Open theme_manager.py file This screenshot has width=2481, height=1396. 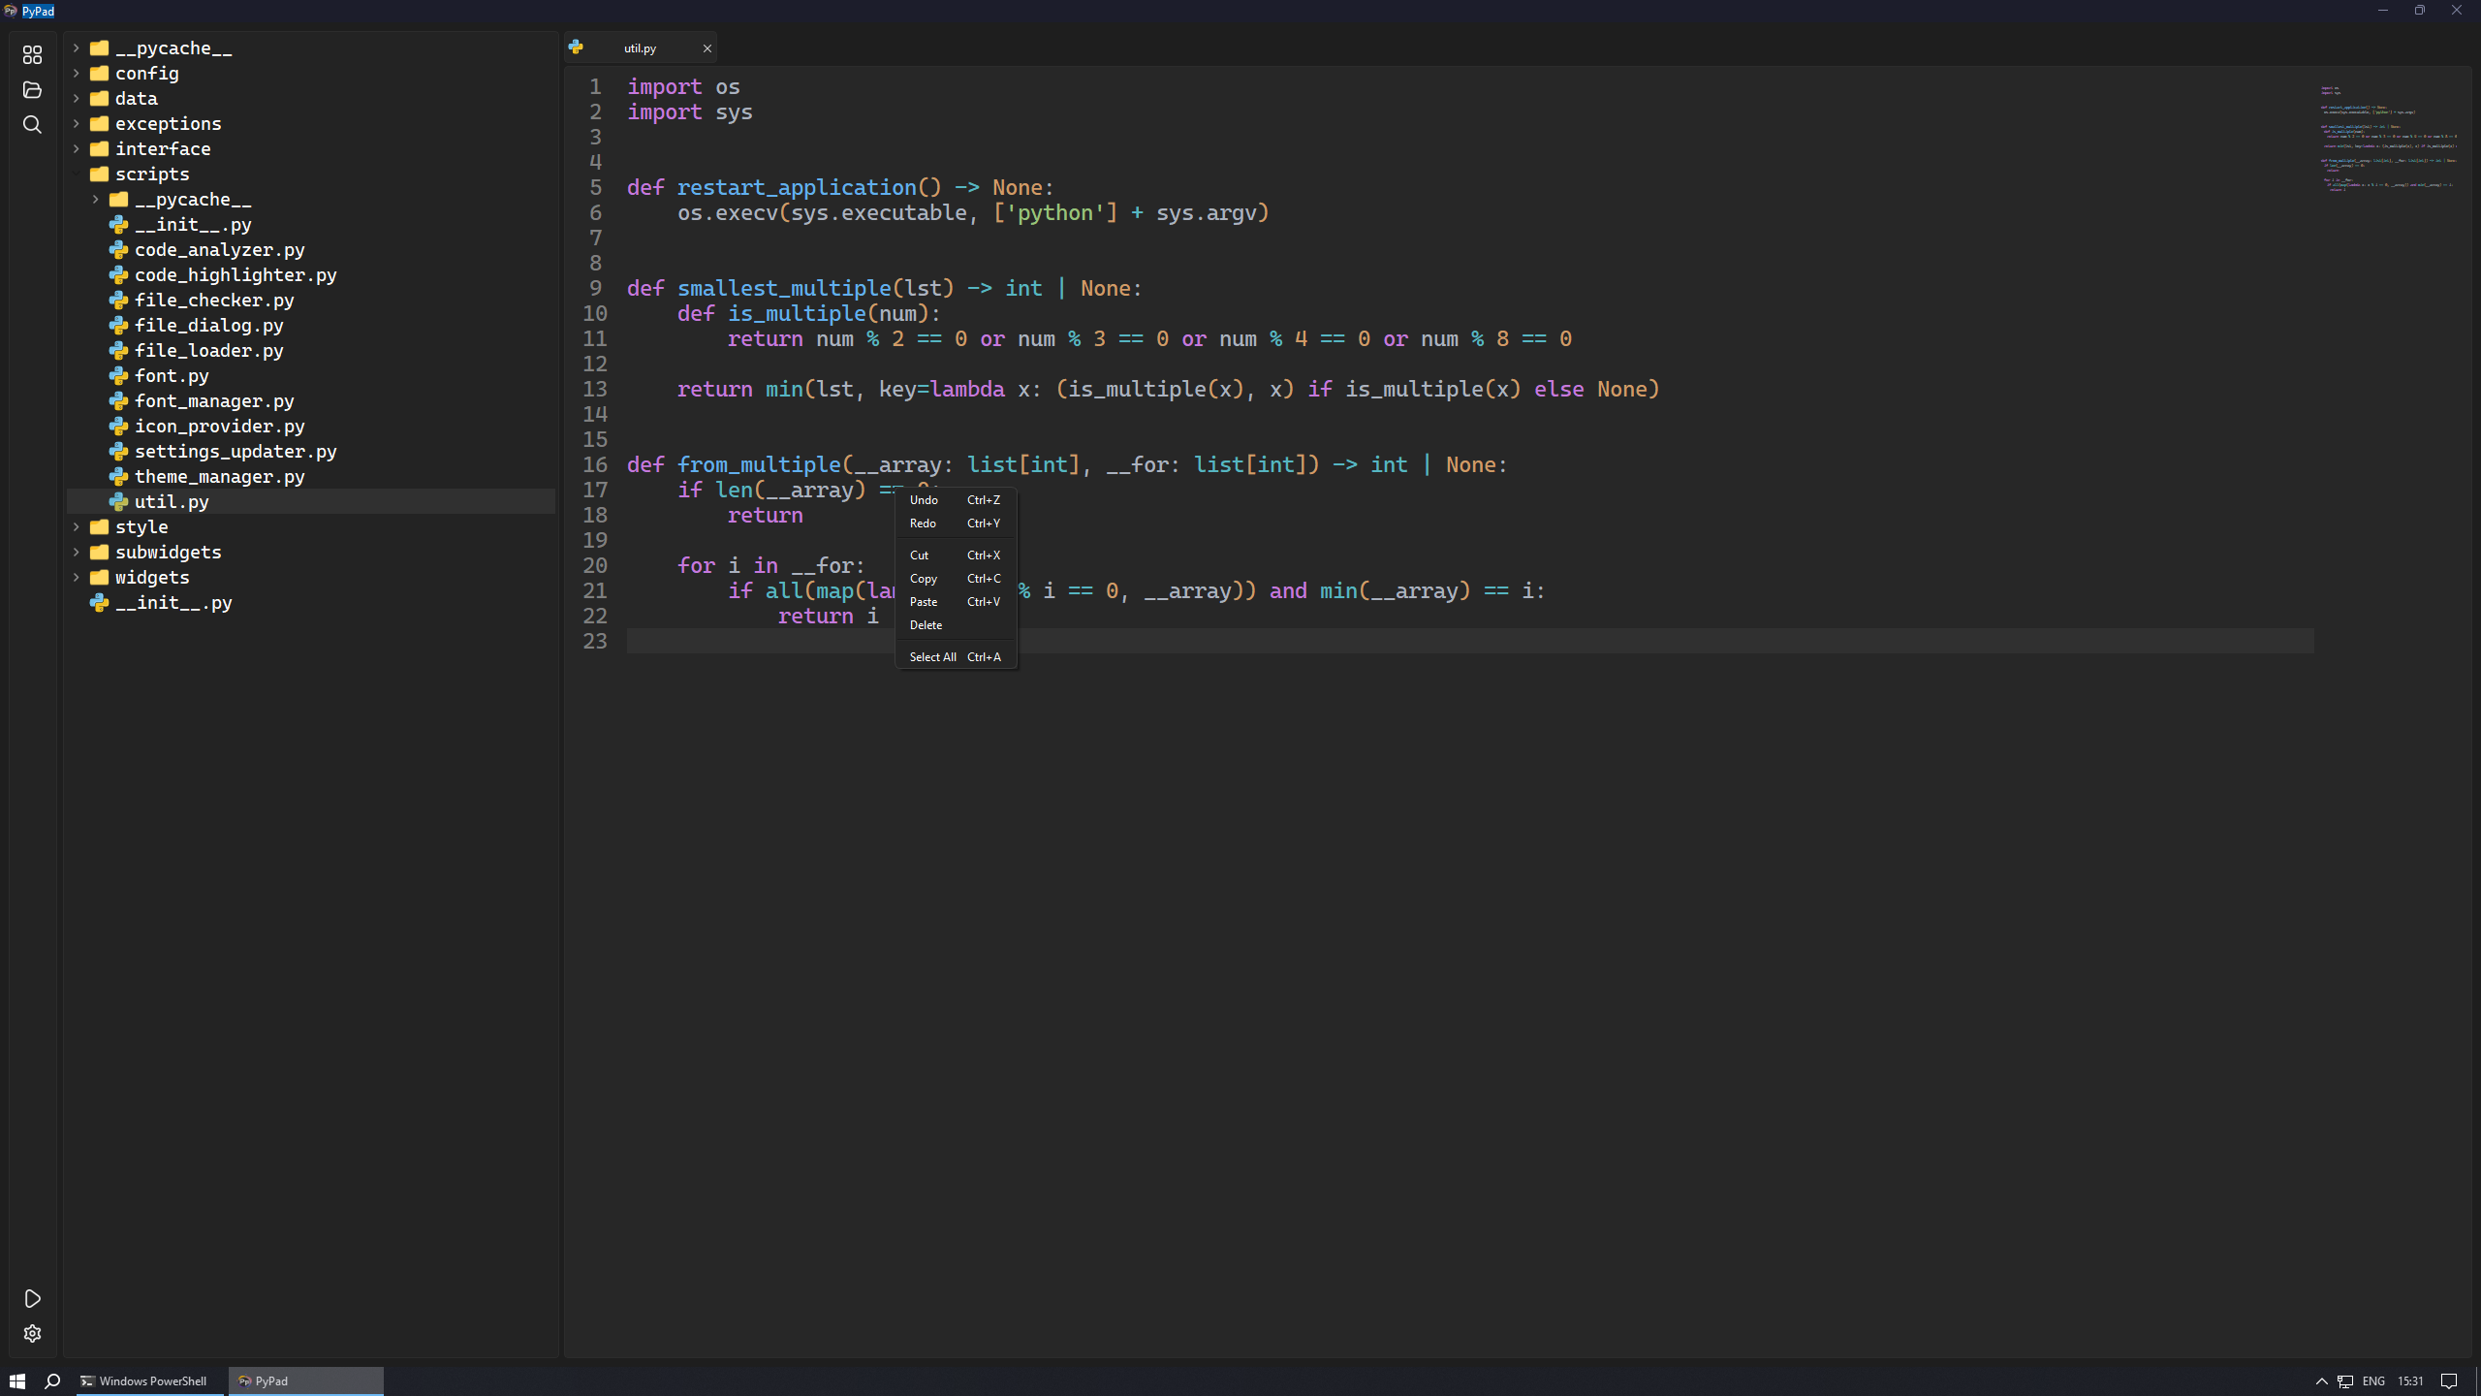coord(219,477)
